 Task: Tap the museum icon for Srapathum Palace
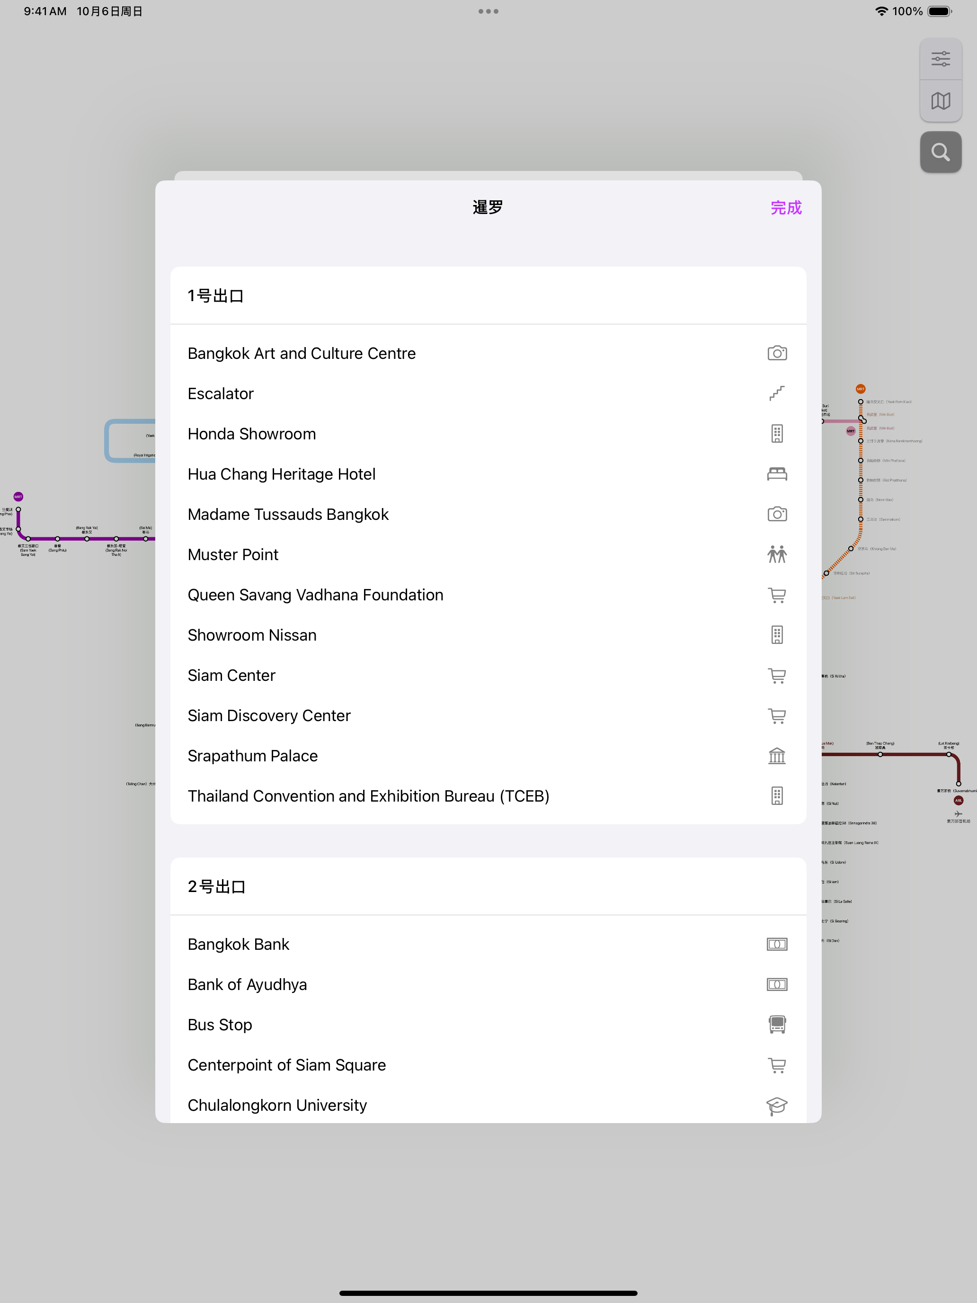[777, 756]
